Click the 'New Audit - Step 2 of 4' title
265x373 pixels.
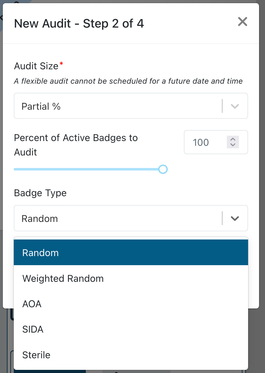pos(79,24)
